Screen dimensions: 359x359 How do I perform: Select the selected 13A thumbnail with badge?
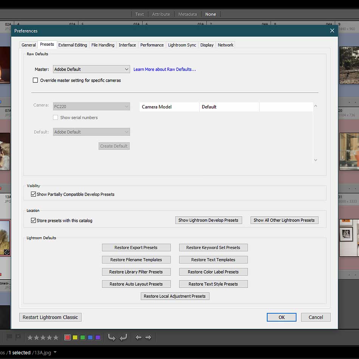(5, 238)
